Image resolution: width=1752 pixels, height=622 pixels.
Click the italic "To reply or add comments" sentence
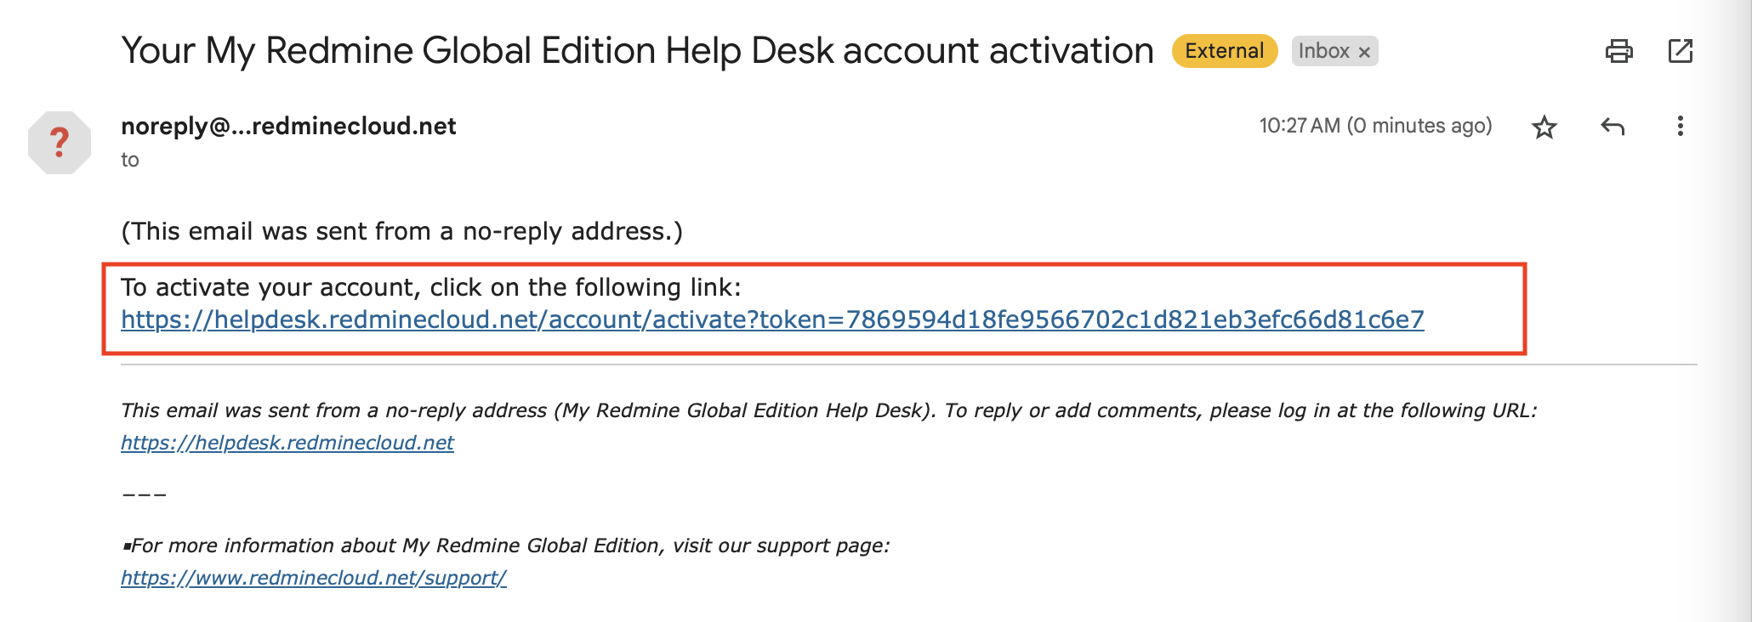pyautogui.click(x=1240, y=410)
